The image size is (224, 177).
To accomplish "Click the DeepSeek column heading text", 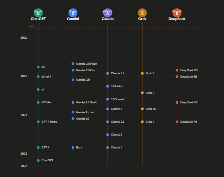I will pos(177,19).
